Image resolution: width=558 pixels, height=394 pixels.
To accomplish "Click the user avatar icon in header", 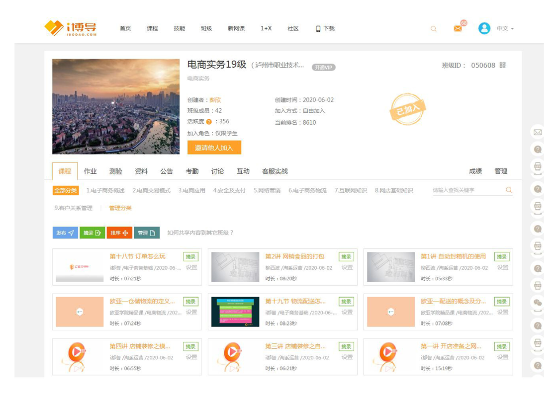I will click(484, 28).
